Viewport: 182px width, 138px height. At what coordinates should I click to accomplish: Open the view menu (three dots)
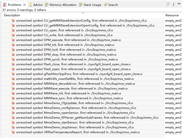click(x=174, y=5)
